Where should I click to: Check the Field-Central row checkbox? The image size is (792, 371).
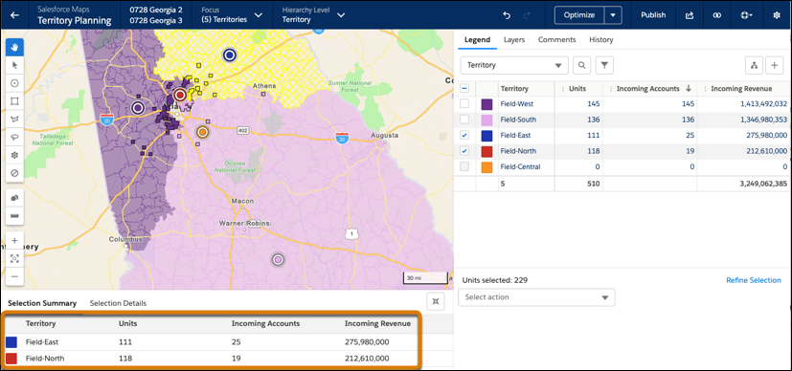[x=464, y=166]
